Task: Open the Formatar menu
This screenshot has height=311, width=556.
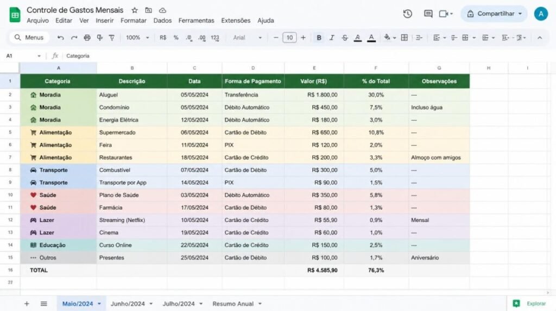Action: click(134, 21)
